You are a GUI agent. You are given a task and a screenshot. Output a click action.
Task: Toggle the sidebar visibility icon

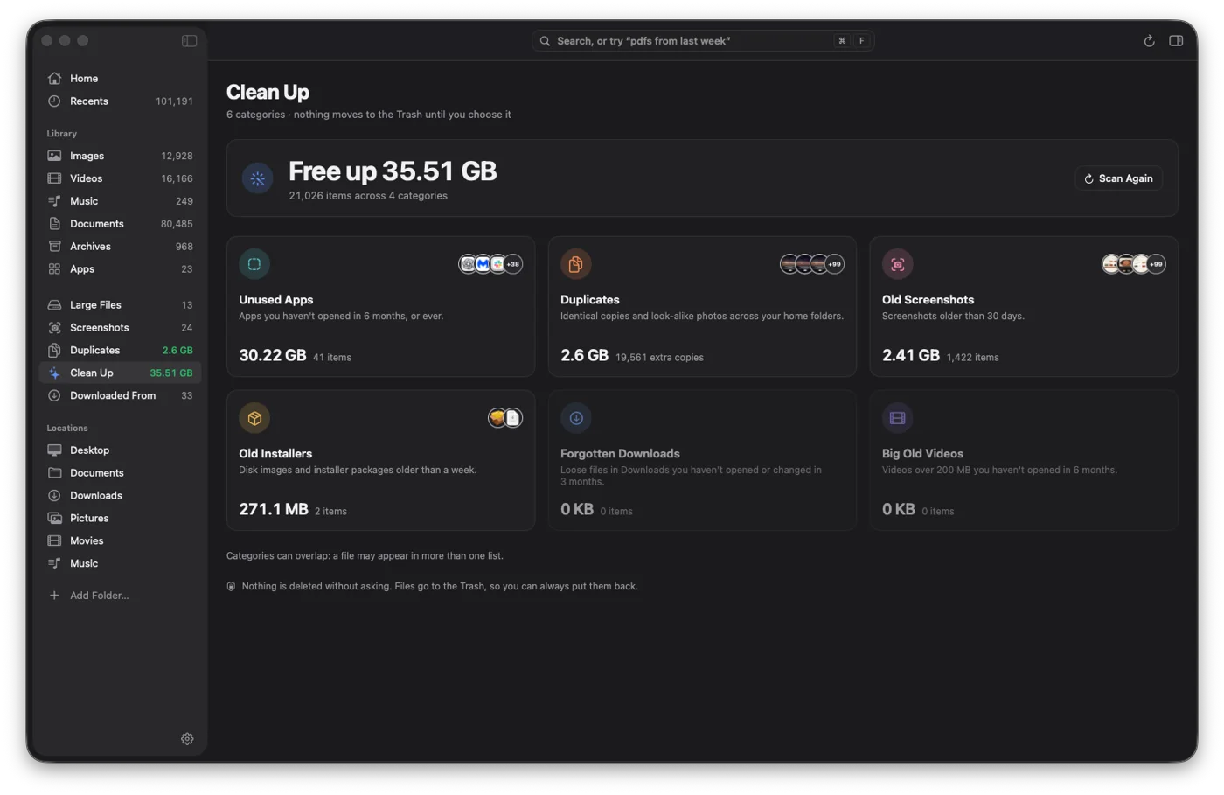click(x=189, y=41)
